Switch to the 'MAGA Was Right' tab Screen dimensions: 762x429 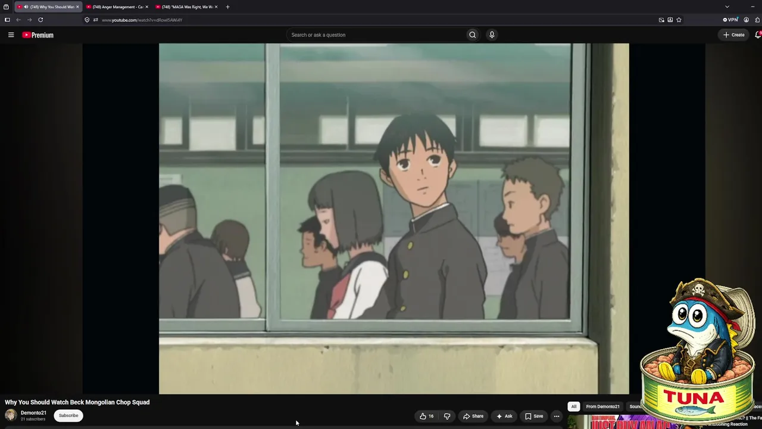pos(186,7)
